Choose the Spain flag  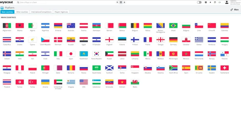pos(186,68)
